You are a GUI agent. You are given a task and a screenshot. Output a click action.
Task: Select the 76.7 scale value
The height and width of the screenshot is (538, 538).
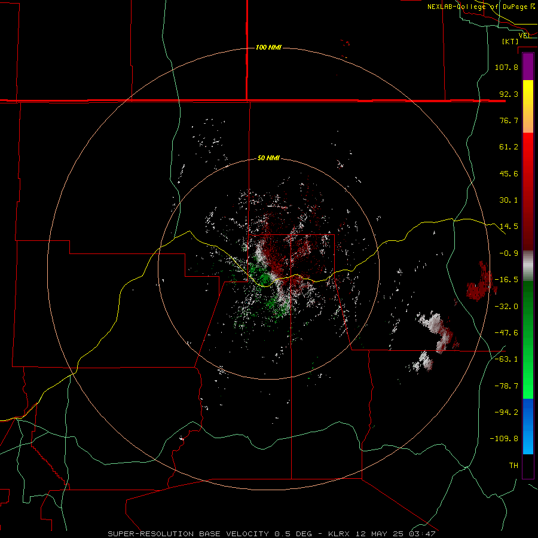click(509, 120)
